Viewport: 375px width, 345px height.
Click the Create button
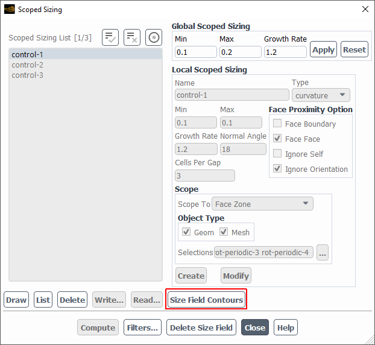pos(191,276)
